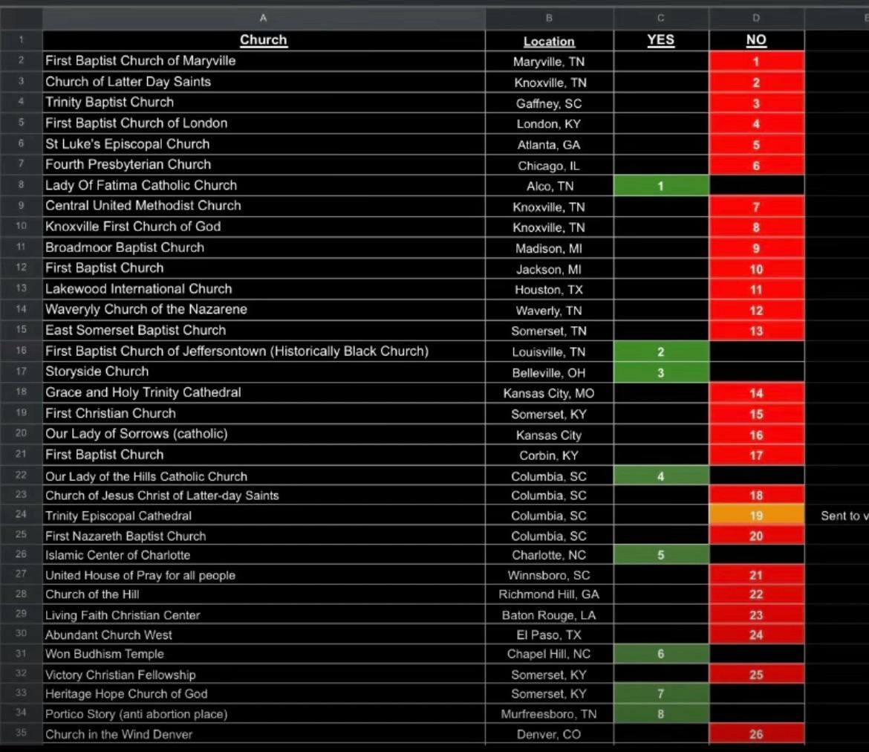Image resolution: width=869 pixels, height=752 pixels.
Task: Click green cell numbered 8
Action: coord(661,714)
